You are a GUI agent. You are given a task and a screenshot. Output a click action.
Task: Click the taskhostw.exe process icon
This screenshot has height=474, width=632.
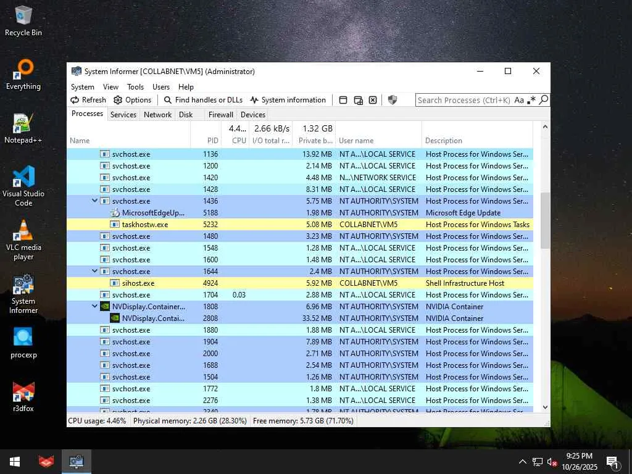tap(115, 225)
